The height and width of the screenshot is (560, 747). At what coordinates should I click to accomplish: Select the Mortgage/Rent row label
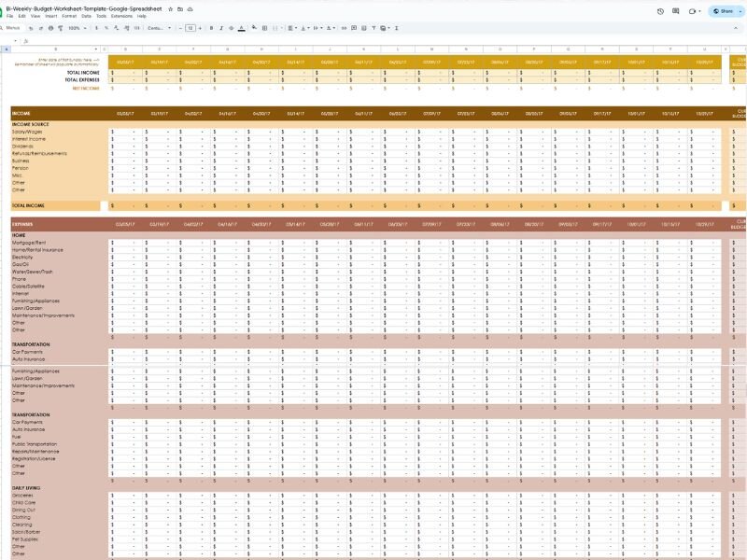coord(29,243)
